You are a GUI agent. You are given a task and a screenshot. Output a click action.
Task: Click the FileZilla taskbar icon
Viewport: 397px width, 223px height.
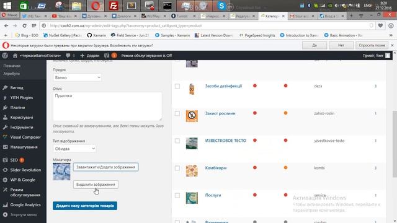point(113,6)
